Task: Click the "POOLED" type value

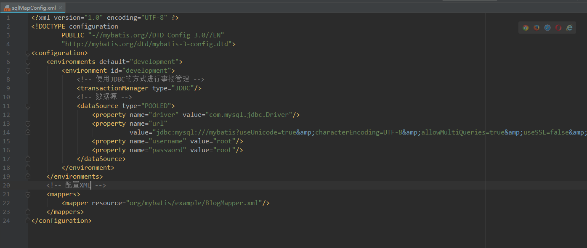Action: coord(156,106)
